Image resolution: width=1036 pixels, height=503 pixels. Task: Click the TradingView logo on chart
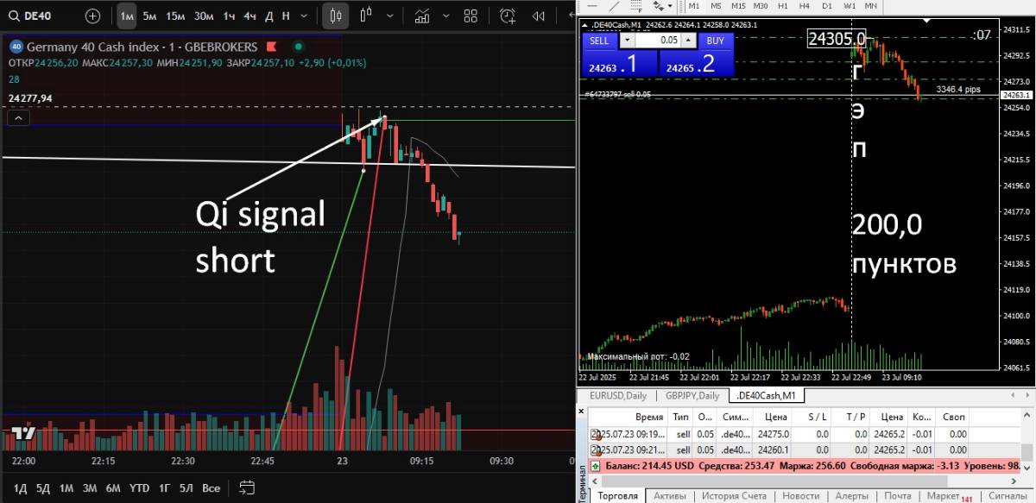(x=22, y=434)
